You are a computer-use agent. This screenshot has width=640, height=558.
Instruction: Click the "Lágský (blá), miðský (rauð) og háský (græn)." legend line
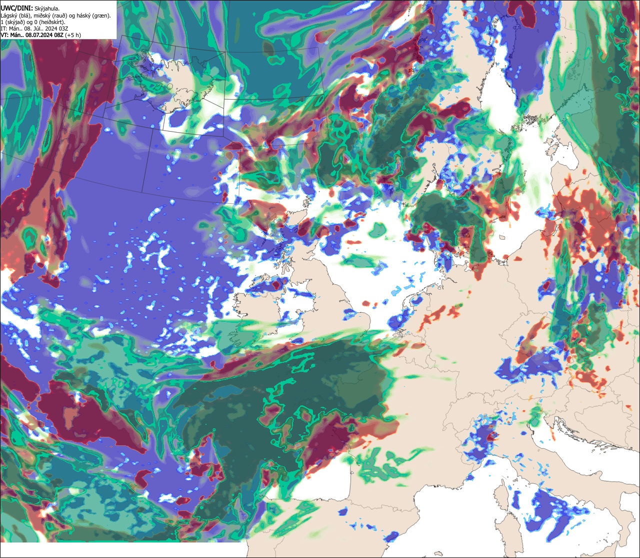point(55,16)
